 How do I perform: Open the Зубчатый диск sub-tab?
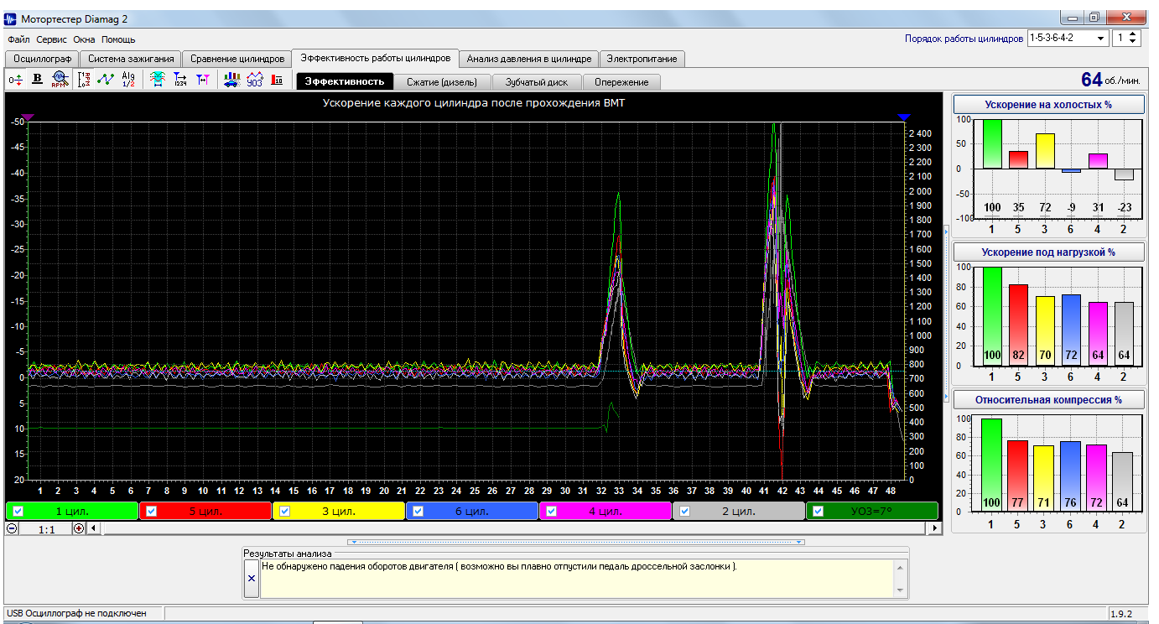click(537, 81)
